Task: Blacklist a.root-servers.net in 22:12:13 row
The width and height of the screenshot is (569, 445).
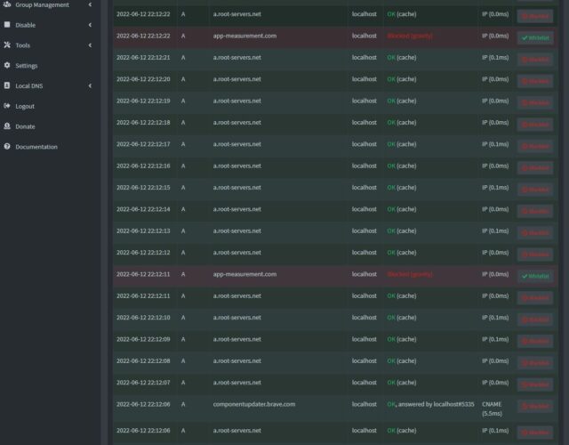Action: point(535,233)
